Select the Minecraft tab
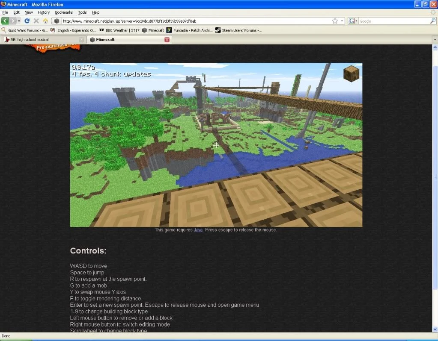The image size is (438, 341). 128,40
